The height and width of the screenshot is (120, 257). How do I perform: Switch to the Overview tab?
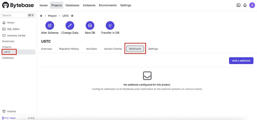[47, 49]
